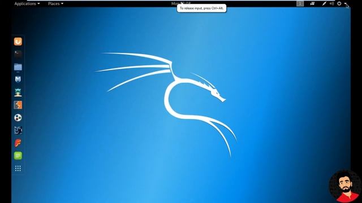Image resolution: width=362 pixels, height=203 pixels.
Task: Launch BeEF XSS framework icon in dock
Action: [18, 130]
